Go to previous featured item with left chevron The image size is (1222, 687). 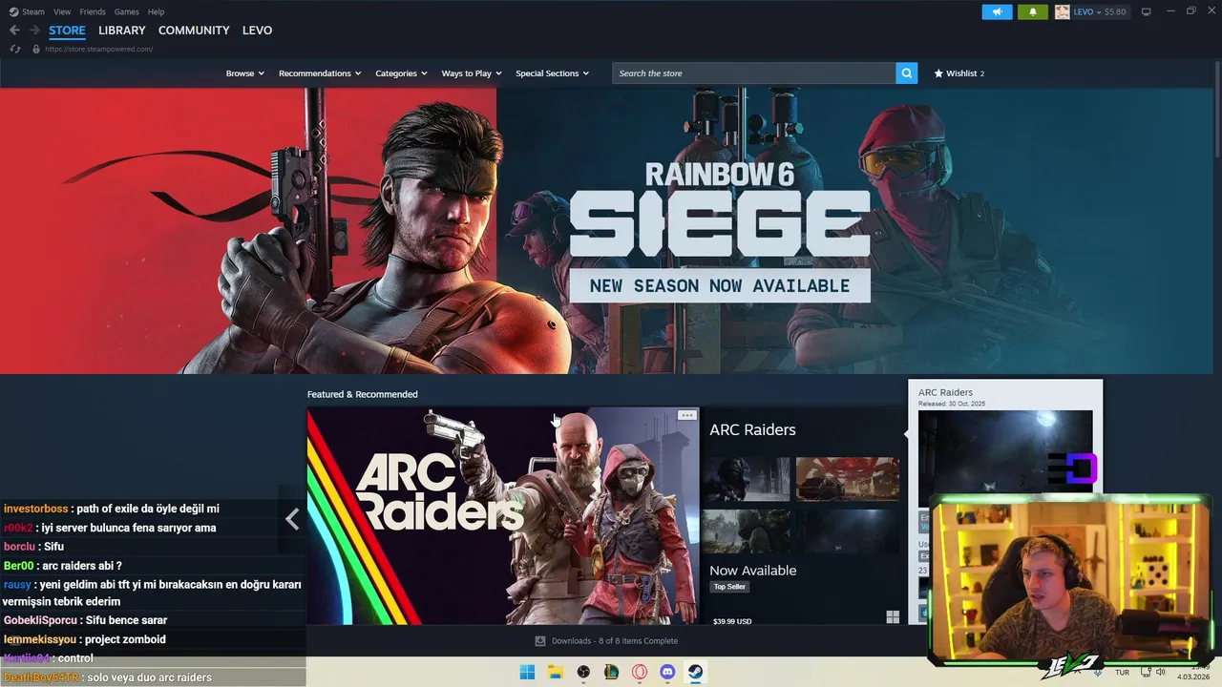[x=292, y=519]
